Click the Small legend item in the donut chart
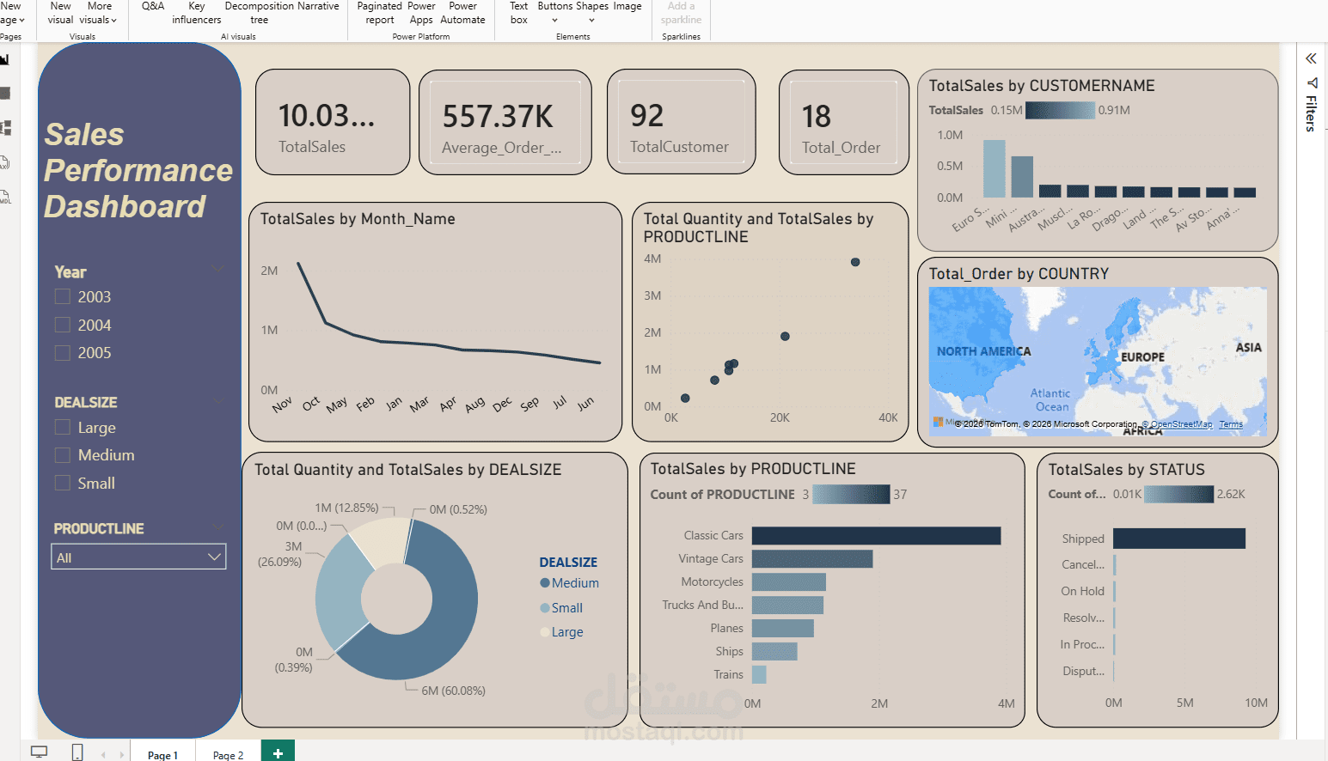Image resolution: width=1328 pixels, height=761 pixels. pyautogui.click(x=561, y=607)
